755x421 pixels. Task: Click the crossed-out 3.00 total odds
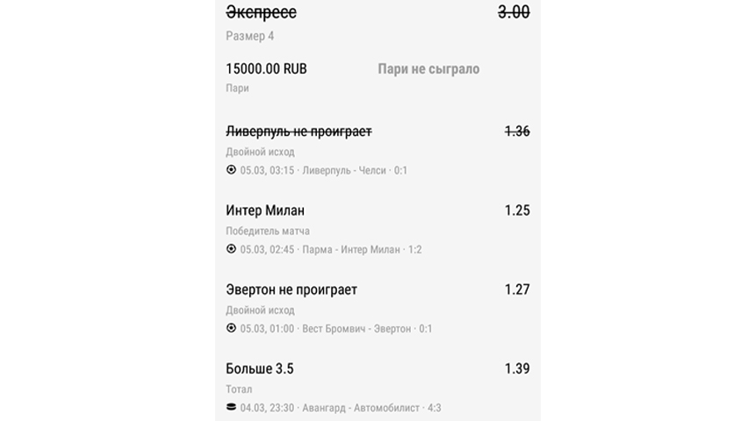[x=514, y=12]
